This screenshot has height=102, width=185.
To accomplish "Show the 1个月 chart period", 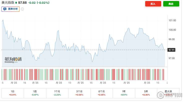I will [x=57, y=93].
